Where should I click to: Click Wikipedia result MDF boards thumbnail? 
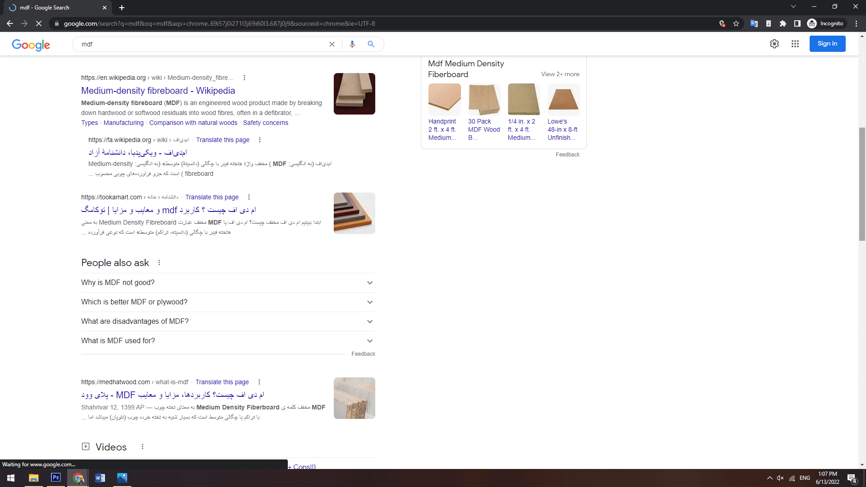coord(355,94)
